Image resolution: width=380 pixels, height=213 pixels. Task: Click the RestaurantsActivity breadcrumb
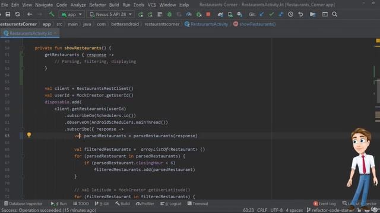click(x=206, y=24)
